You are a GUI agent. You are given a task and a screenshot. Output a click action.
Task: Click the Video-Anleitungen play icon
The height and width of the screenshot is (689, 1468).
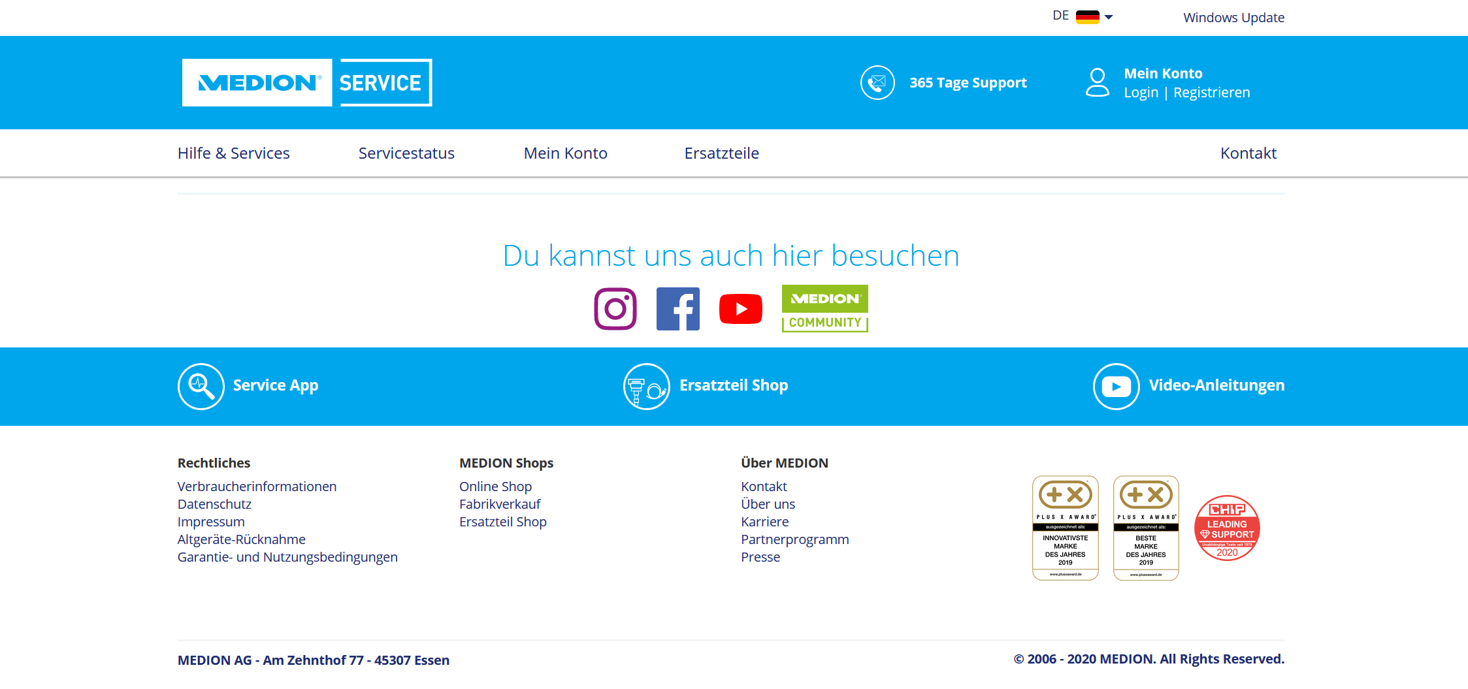point(1116,386)
